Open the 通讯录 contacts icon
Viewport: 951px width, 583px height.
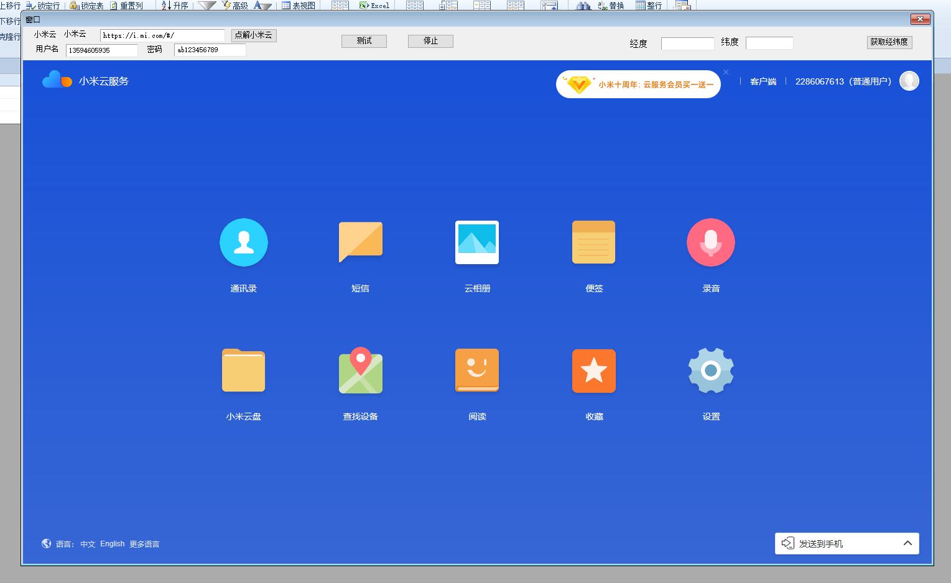click(x=243, y=242)
